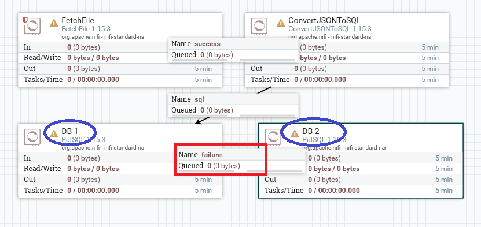Click the DB 2 Out statistics row
Image resolution: width=481 pixels, height=227 pixels.
pyautogui.click(x=361, y=180)
